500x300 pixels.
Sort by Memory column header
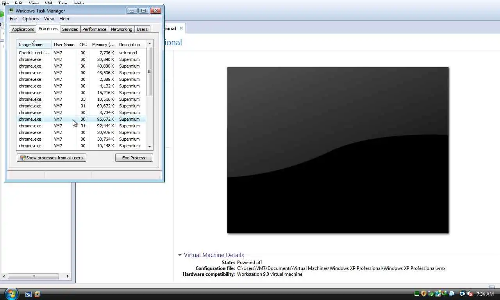point(103,45)
